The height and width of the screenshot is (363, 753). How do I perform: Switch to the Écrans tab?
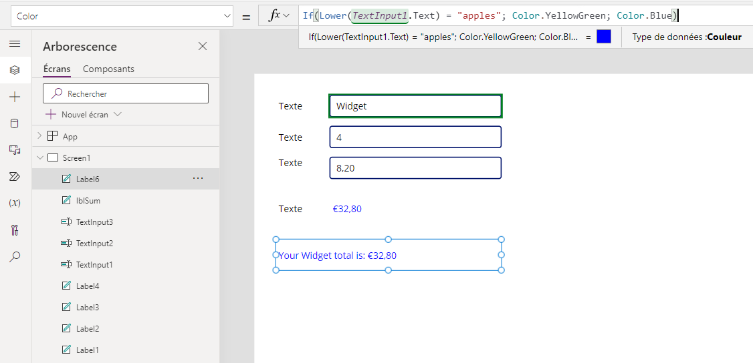pyautogui.click(x=57, y=69)
